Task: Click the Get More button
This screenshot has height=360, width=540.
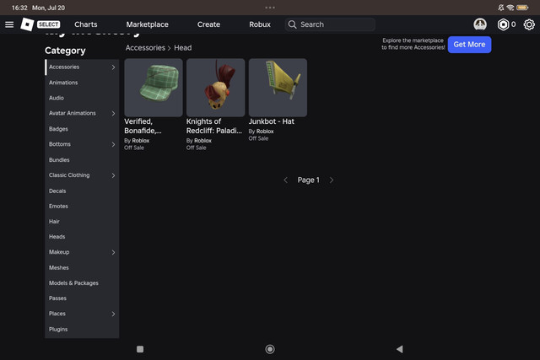Action: 469,45
